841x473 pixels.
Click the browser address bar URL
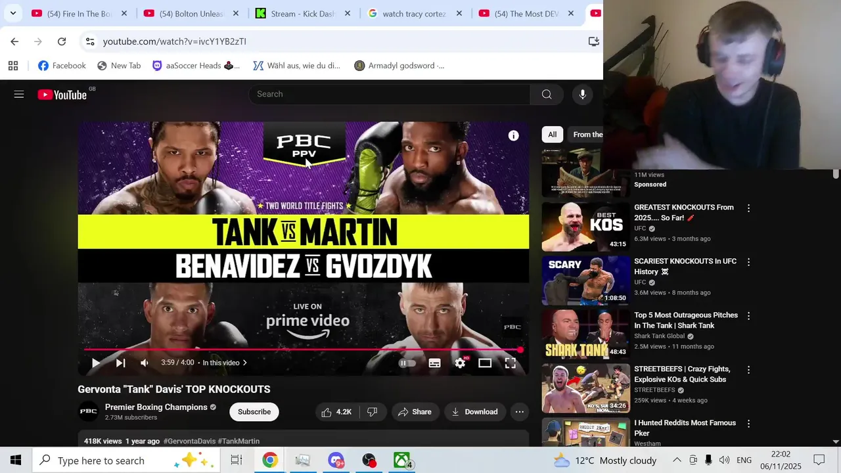point(175,41)
